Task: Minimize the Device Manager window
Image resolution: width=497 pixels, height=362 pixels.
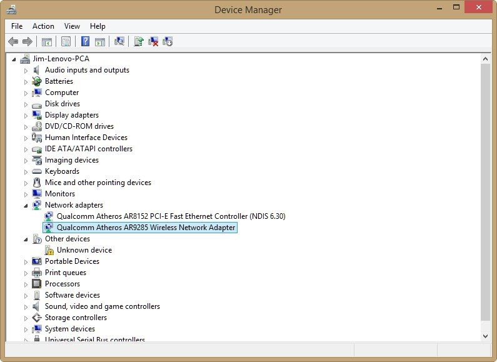Action: (439, 8)
